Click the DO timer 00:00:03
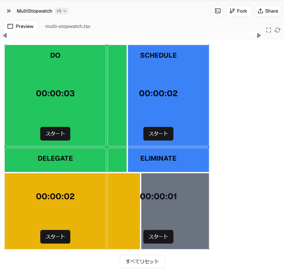This screenshot has width=284, height=277. [55, 93]
